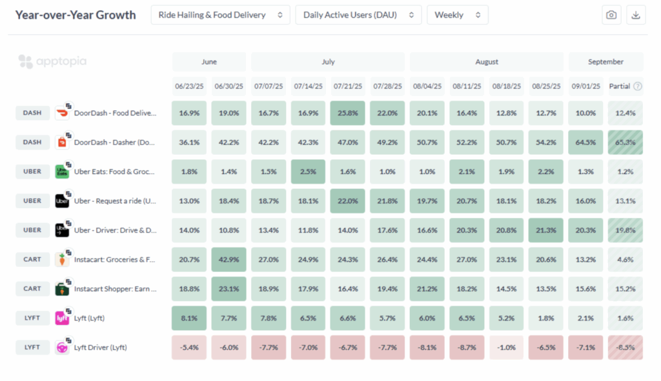Click the CART ticker tag for Instacart Groceries
Image resolution: width=661 pixels, height=381 pixels.
32,259
